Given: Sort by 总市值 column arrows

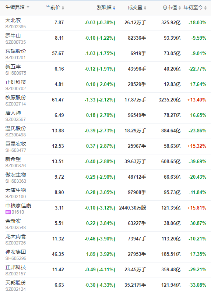Looking at the screenshot, I should [180, 8].
